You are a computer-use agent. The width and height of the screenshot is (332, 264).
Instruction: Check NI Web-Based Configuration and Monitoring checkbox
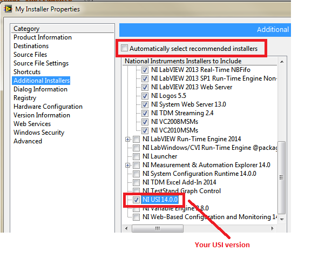pyautogui.click(x=137, y=217)
